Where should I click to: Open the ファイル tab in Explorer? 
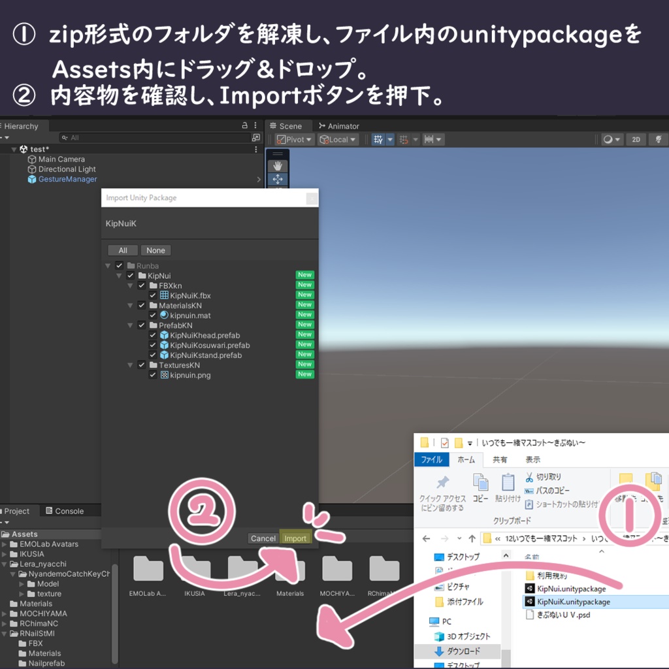click(432, 459)
